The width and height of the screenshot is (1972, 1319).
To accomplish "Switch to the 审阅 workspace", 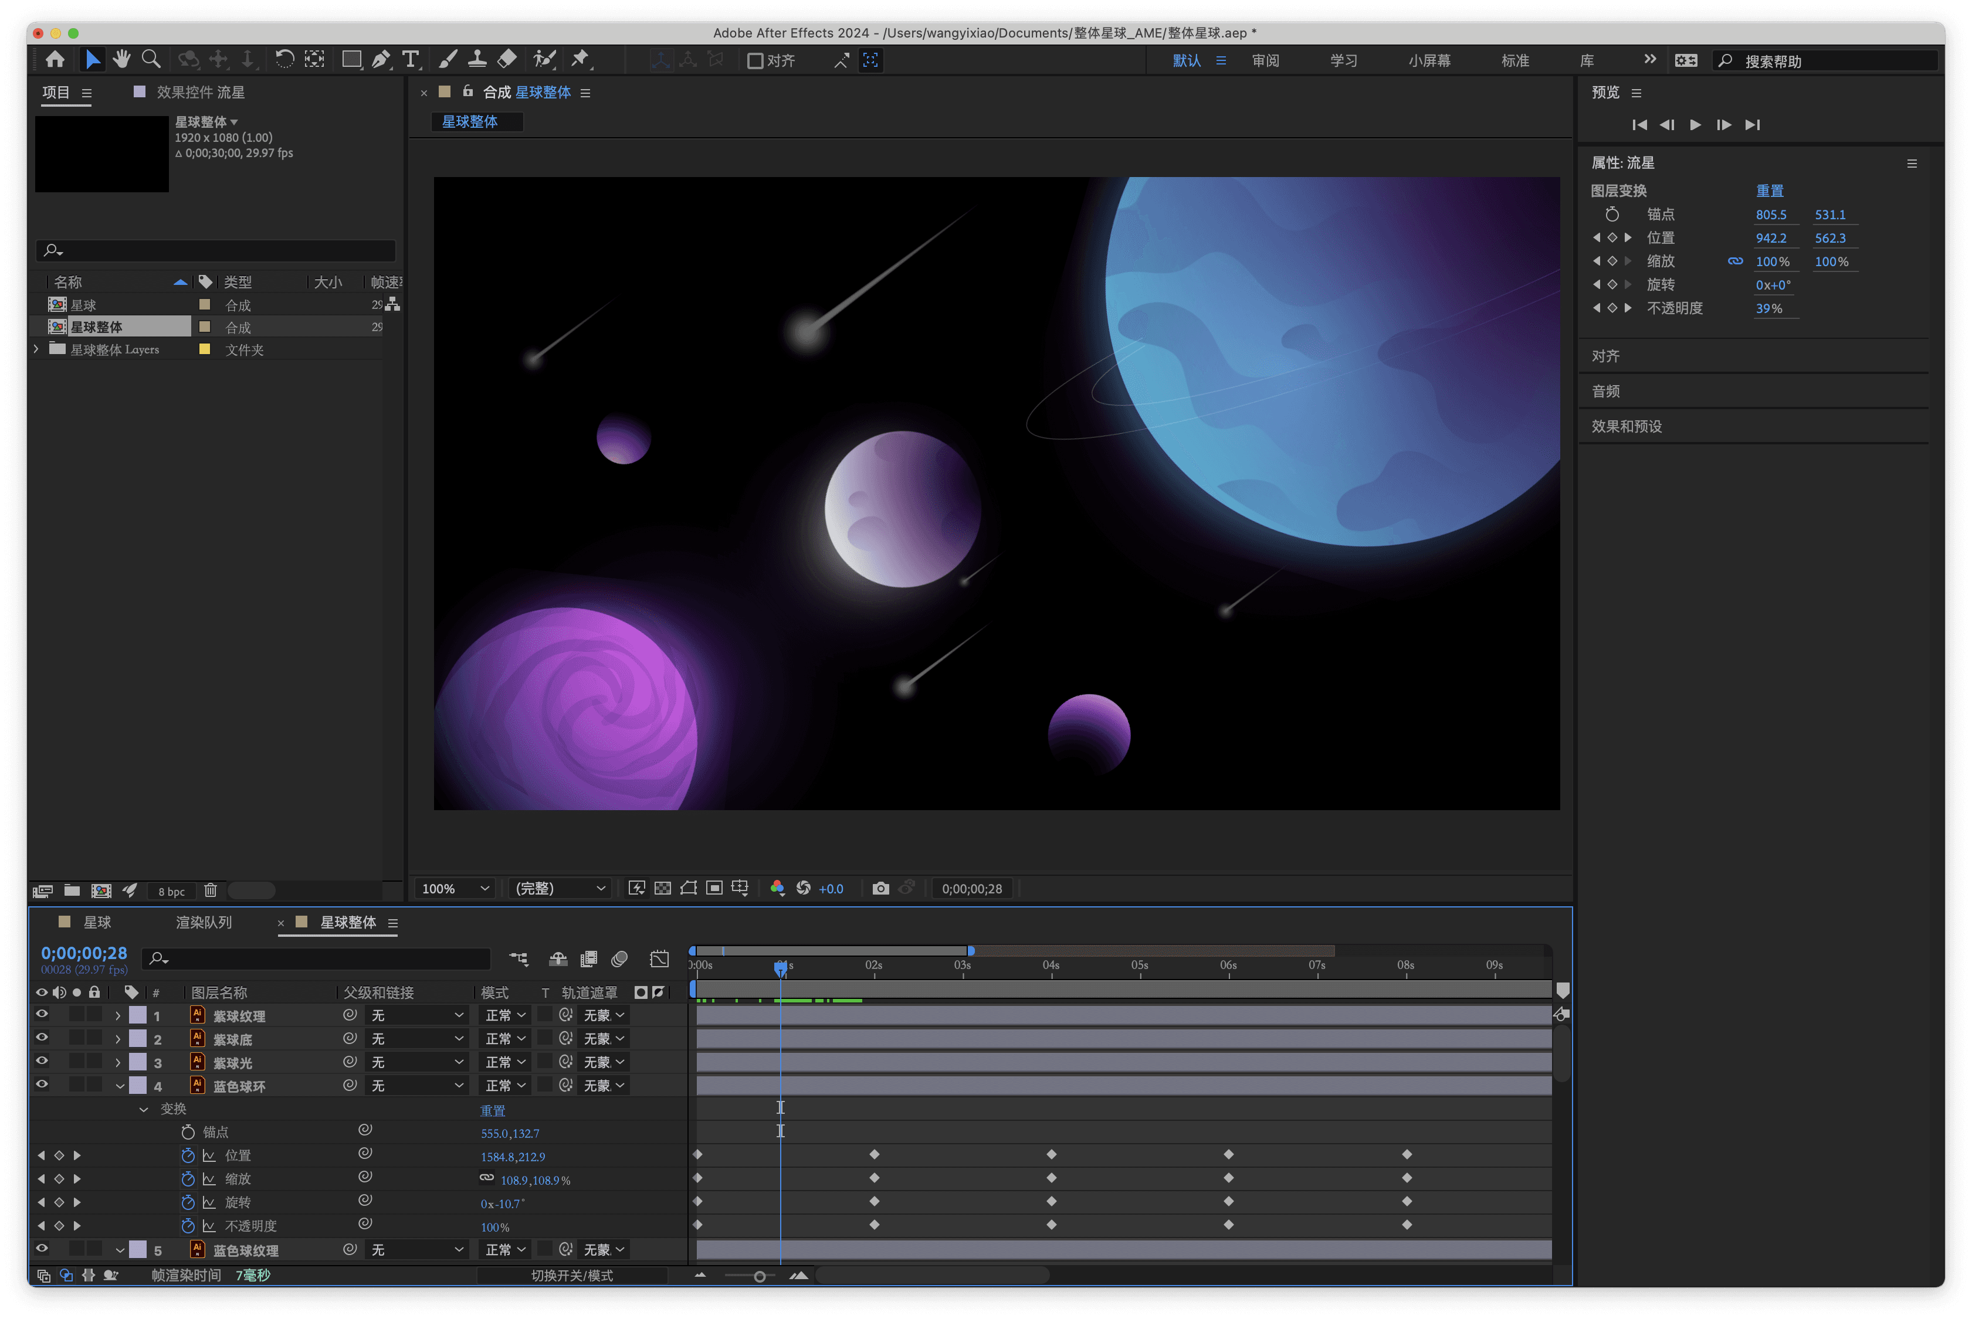I will click(x=1264, y=60).
